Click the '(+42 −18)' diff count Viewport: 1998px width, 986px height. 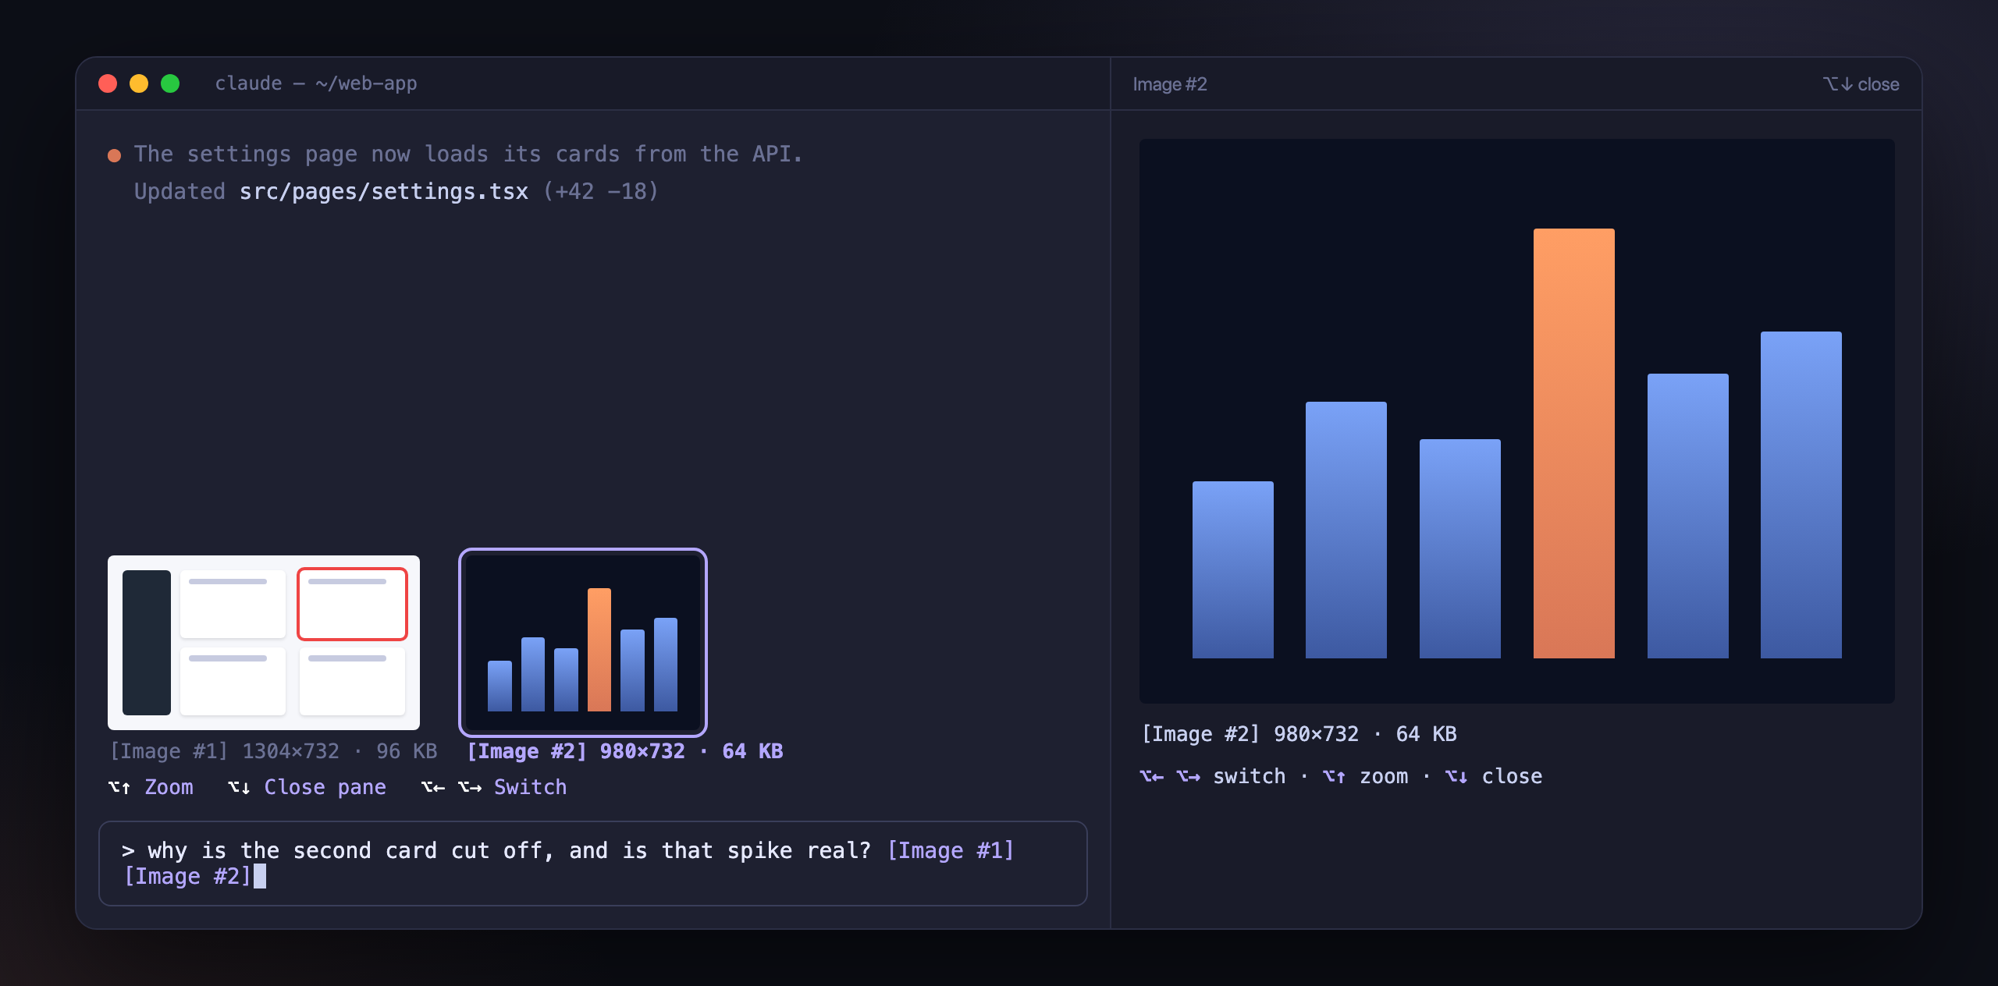click(601, 191)
